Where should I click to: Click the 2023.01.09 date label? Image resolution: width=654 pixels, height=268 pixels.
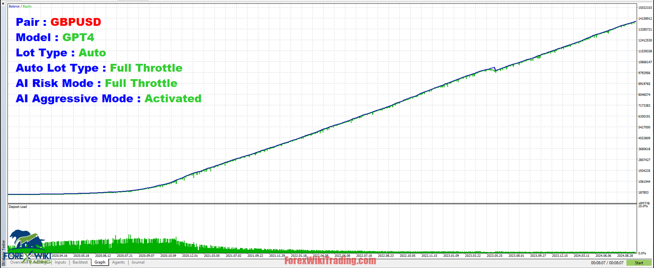451,256
